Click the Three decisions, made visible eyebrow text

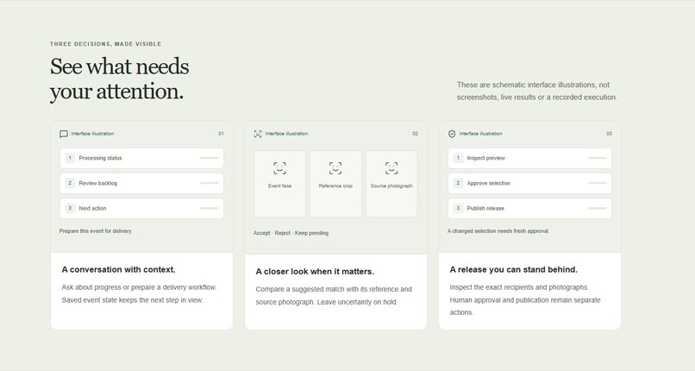point(105,44)
